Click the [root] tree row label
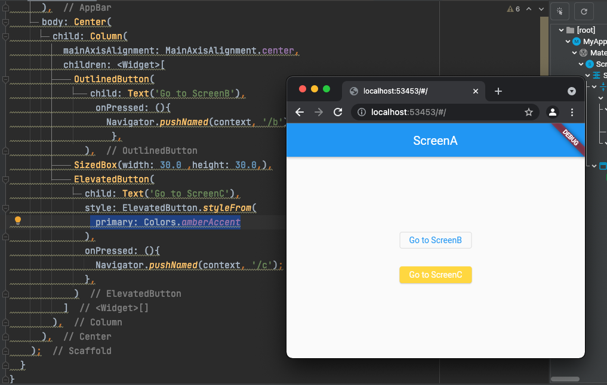Image resolution: width=607 pixels, height=385 pixels. [x=586, y=30]
